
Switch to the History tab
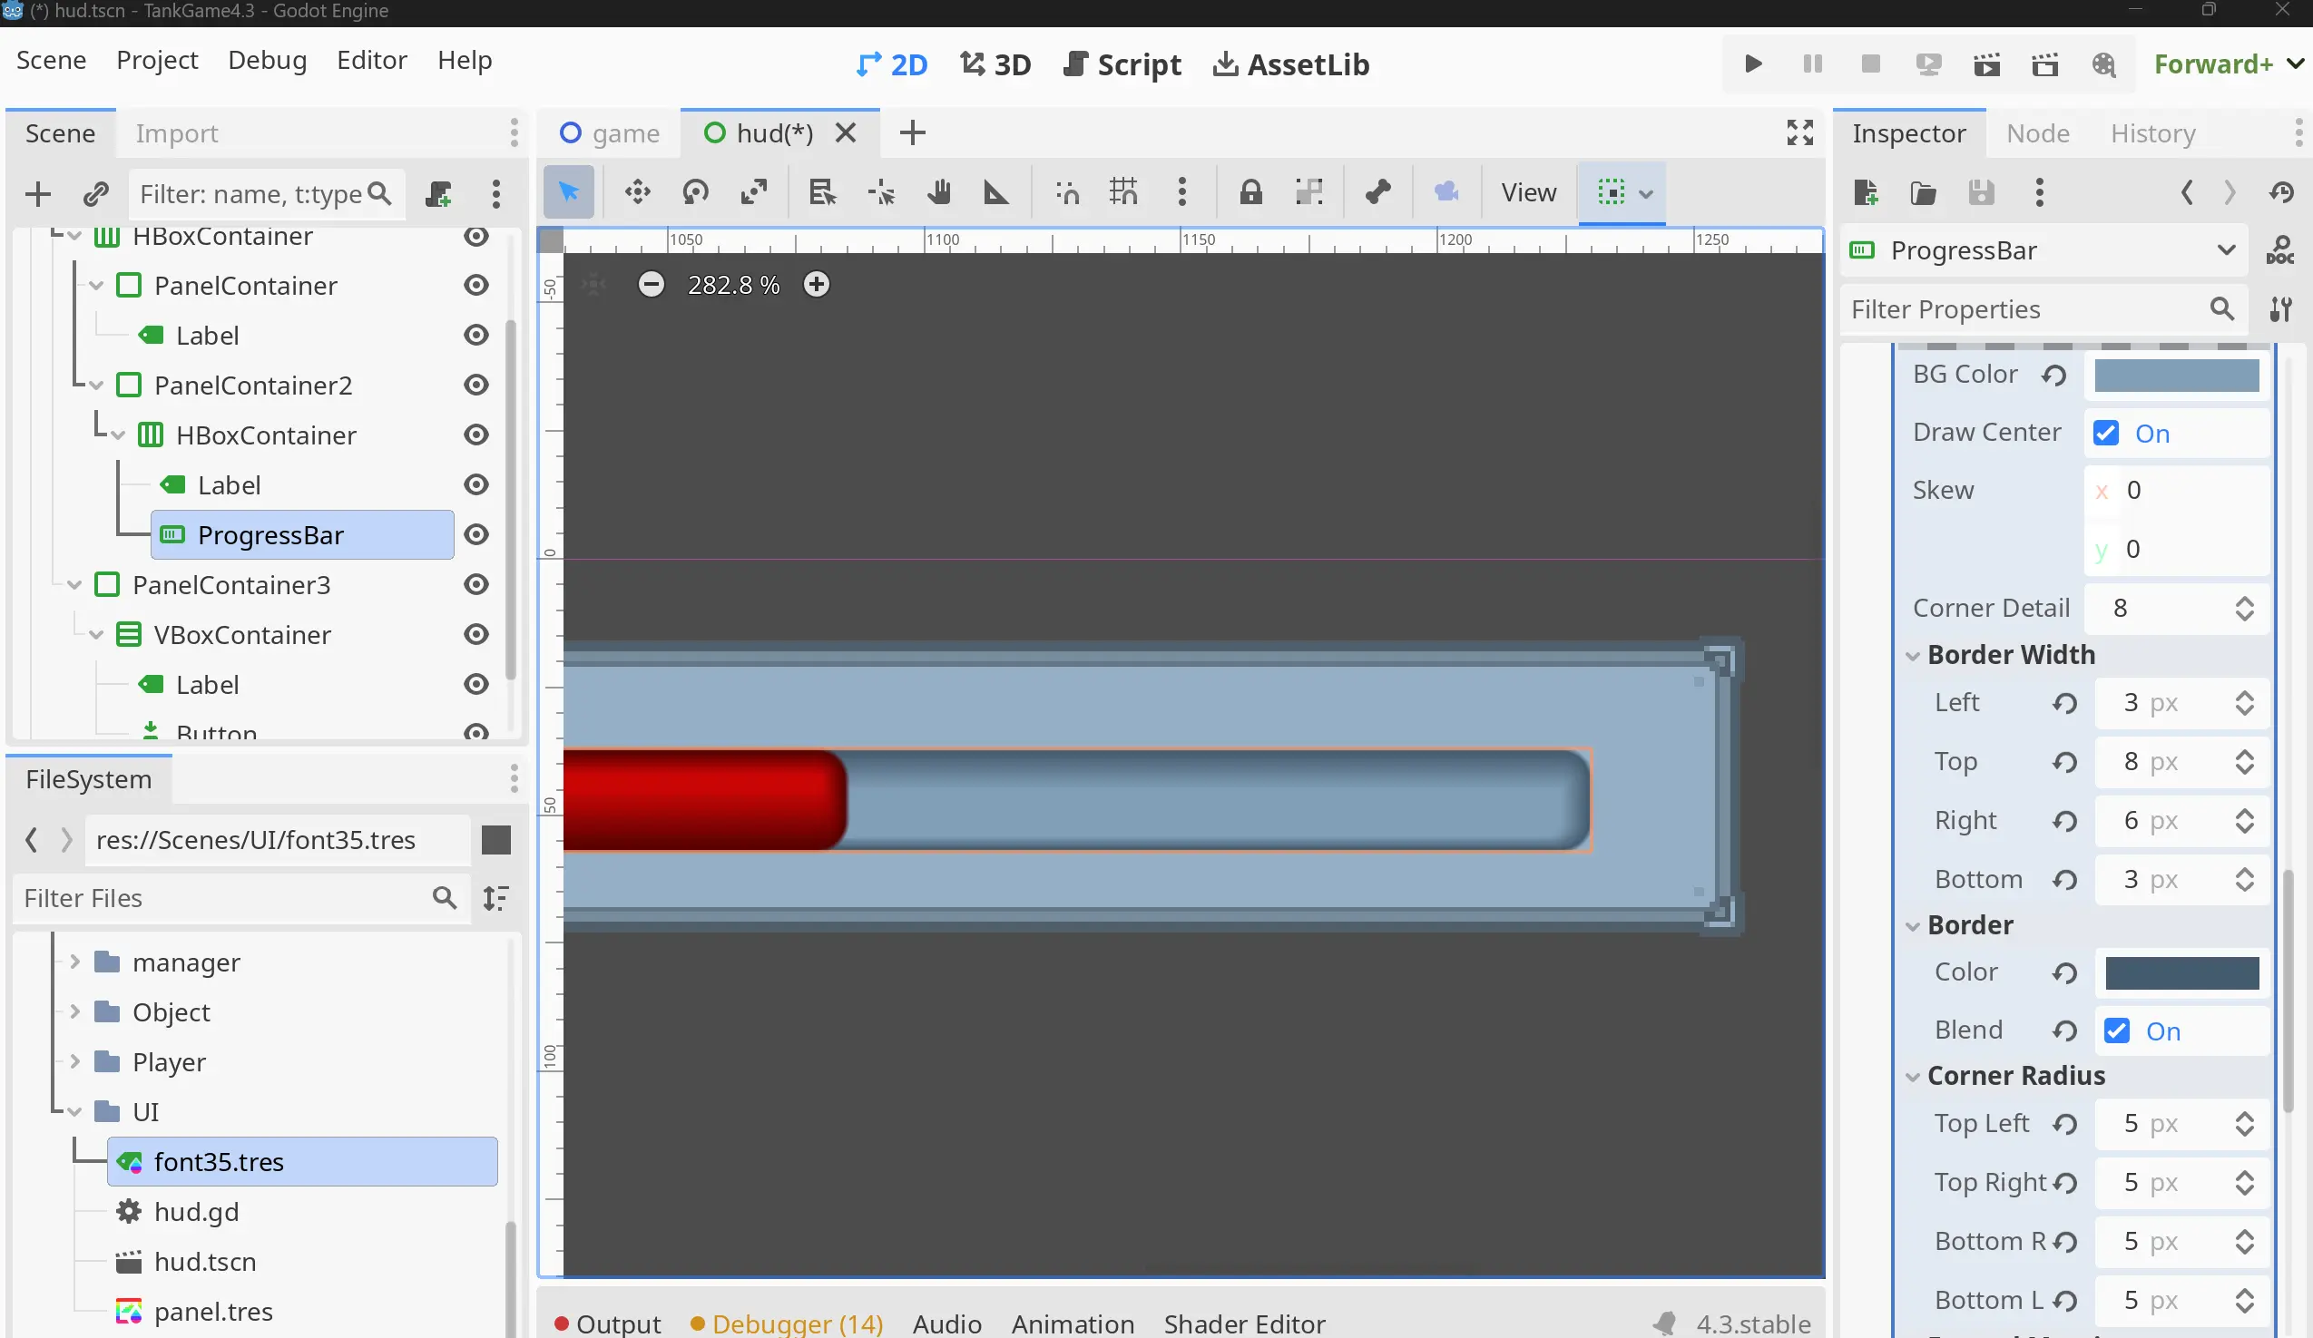point(2152,134)
